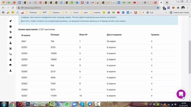This screenshot has width=191, height=107.
Task: Launch Photoshop from the taskbar
Action: click(x=28, y=104)
